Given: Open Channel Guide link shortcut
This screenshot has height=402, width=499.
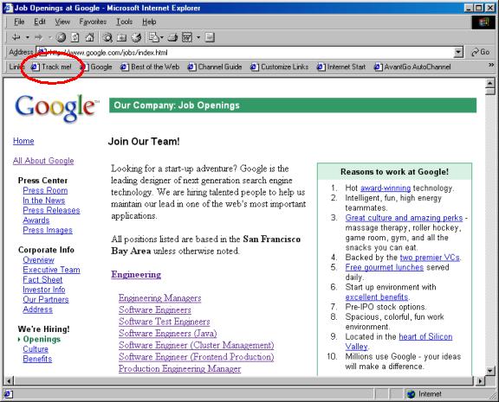Looking at the screenshot, I should click(x=215, y=67).
